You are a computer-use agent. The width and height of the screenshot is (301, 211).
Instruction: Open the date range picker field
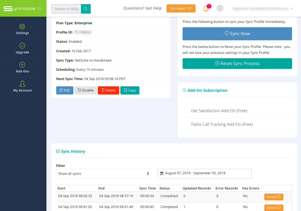pos(205,174)
